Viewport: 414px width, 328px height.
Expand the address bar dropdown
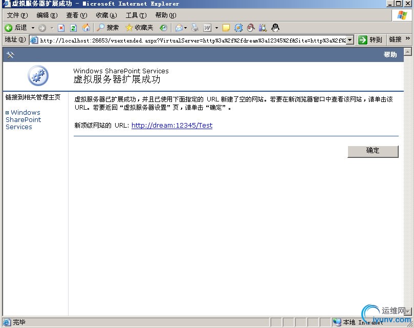coord(350,40)
